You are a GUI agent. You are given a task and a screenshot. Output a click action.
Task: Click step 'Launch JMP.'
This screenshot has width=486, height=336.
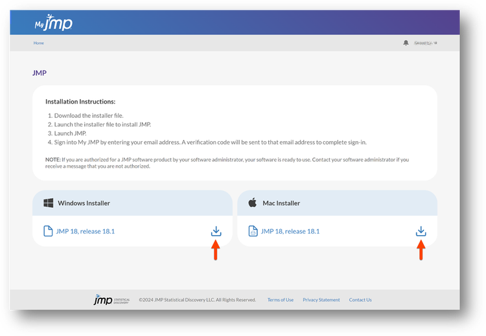click(71, 133)
